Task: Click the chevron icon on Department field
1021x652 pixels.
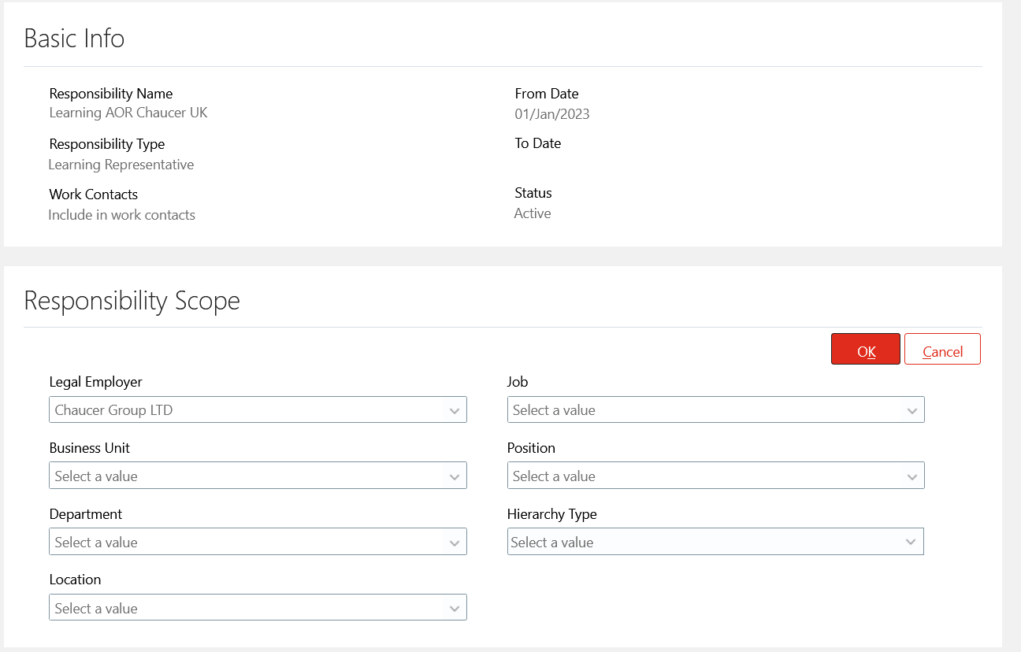Action: pyautogui.click(x=455, y=542)
